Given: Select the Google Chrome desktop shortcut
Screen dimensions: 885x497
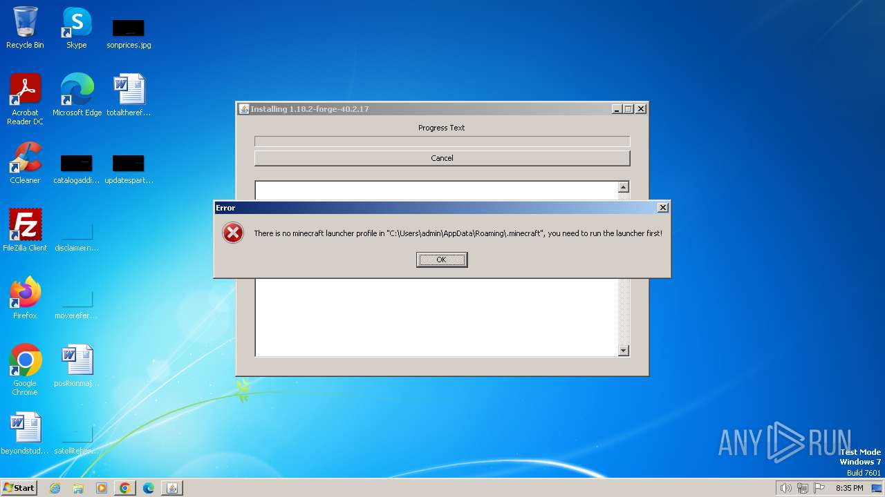Looking at the screenshot, I should pos(25,370).
